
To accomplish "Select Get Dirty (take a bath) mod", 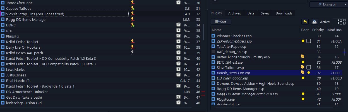I will tap(25, 97).
